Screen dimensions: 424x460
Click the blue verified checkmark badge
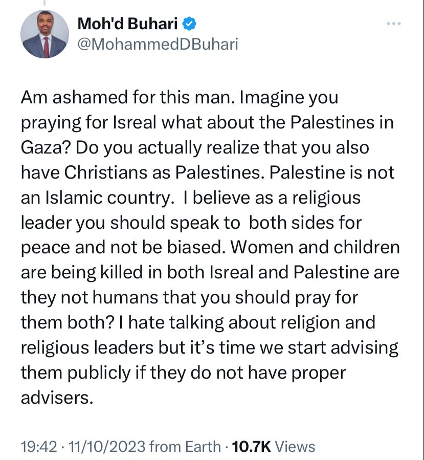[189, 24]
